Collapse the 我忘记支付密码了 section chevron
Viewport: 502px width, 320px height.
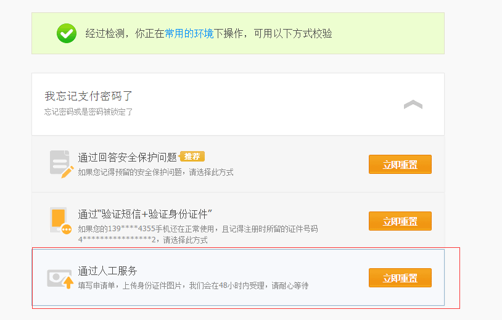coord(413,104)
